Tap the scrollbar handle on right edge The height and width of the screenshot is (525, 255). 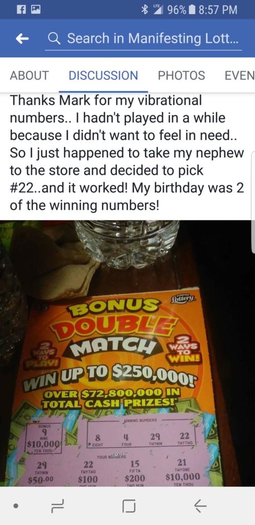tap(253, 203)
